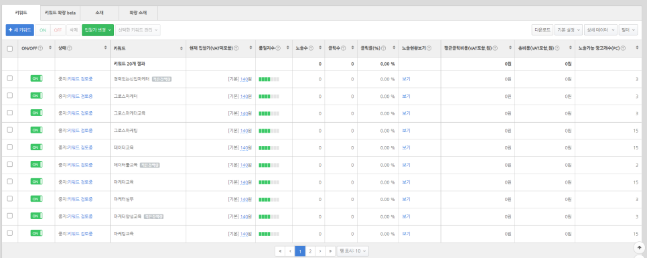Sort by 클릭률(%) column sort arrows
The image size is (647, 258).
click(x=394, y=48)
